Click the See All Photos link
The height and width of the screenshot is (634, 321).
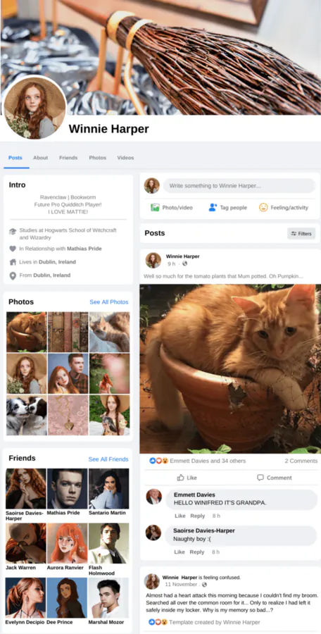point(108,302)
